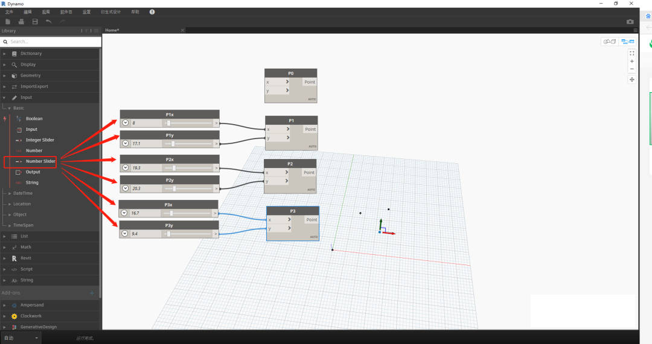Click the notification exclamation icon in menu bar
This screenshot has height=344, width=652.
(152, 12)
